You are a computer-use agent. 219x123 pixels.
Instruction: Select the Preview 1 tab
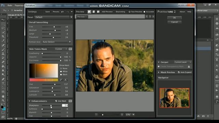(x=82, y=17)
